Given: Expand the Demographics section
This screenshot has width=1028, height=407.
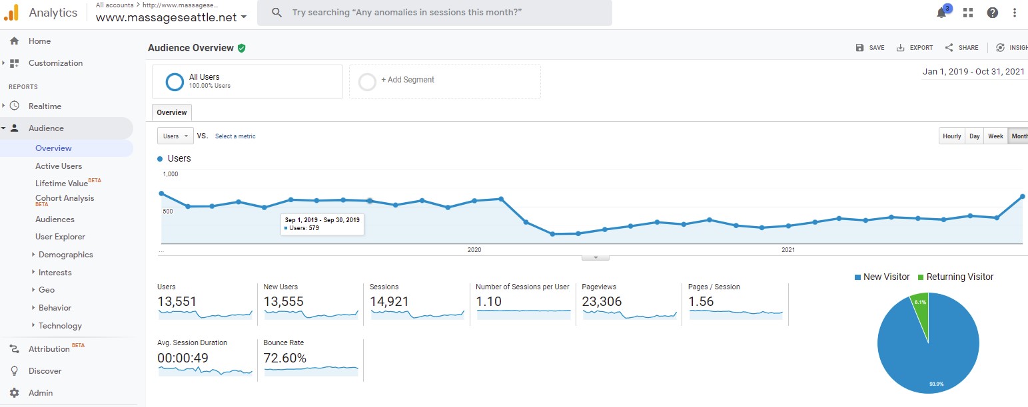Looking at the screenshot, I should click(65, 255).
